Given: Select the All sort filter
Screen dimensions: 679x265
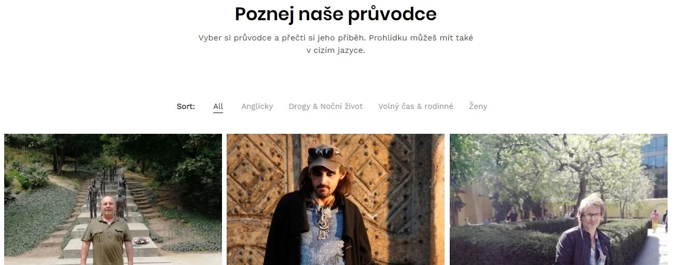Looking at the screenshot, I should tap(218, 106).
